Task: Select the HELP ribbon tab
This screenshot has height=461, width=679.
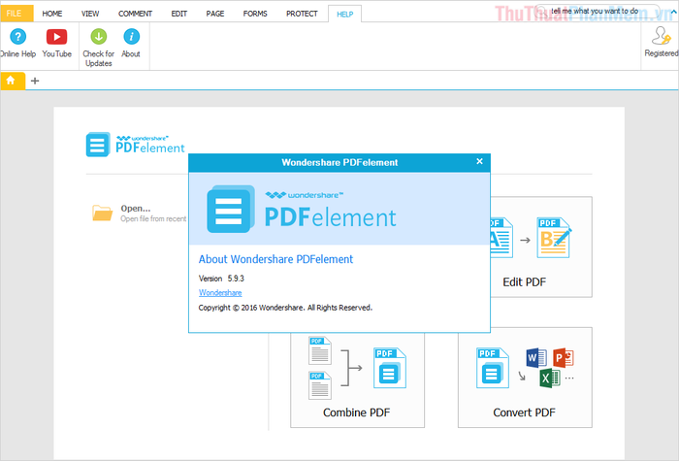Action: (345, 15)
